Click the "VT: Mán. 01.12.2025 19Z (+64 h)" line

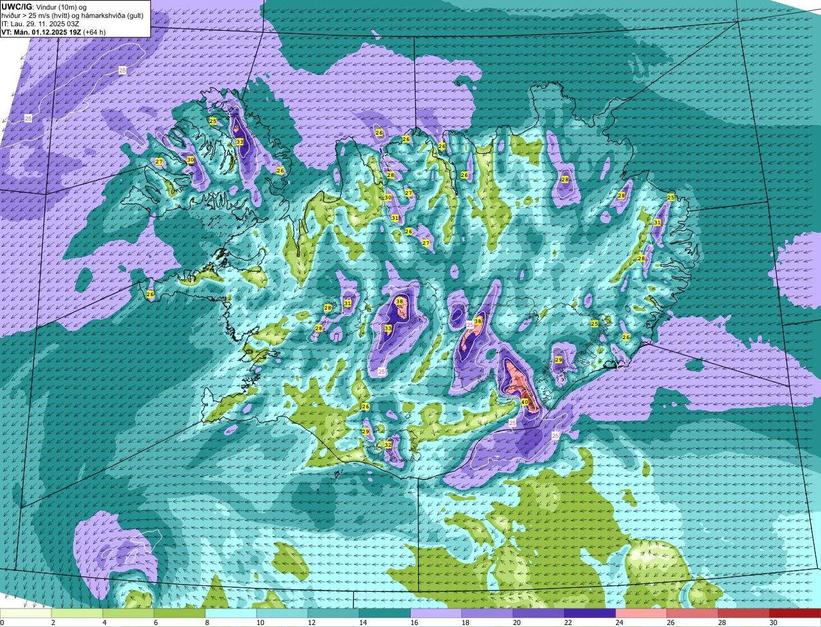pyautogui.click(x=54, y=31)
